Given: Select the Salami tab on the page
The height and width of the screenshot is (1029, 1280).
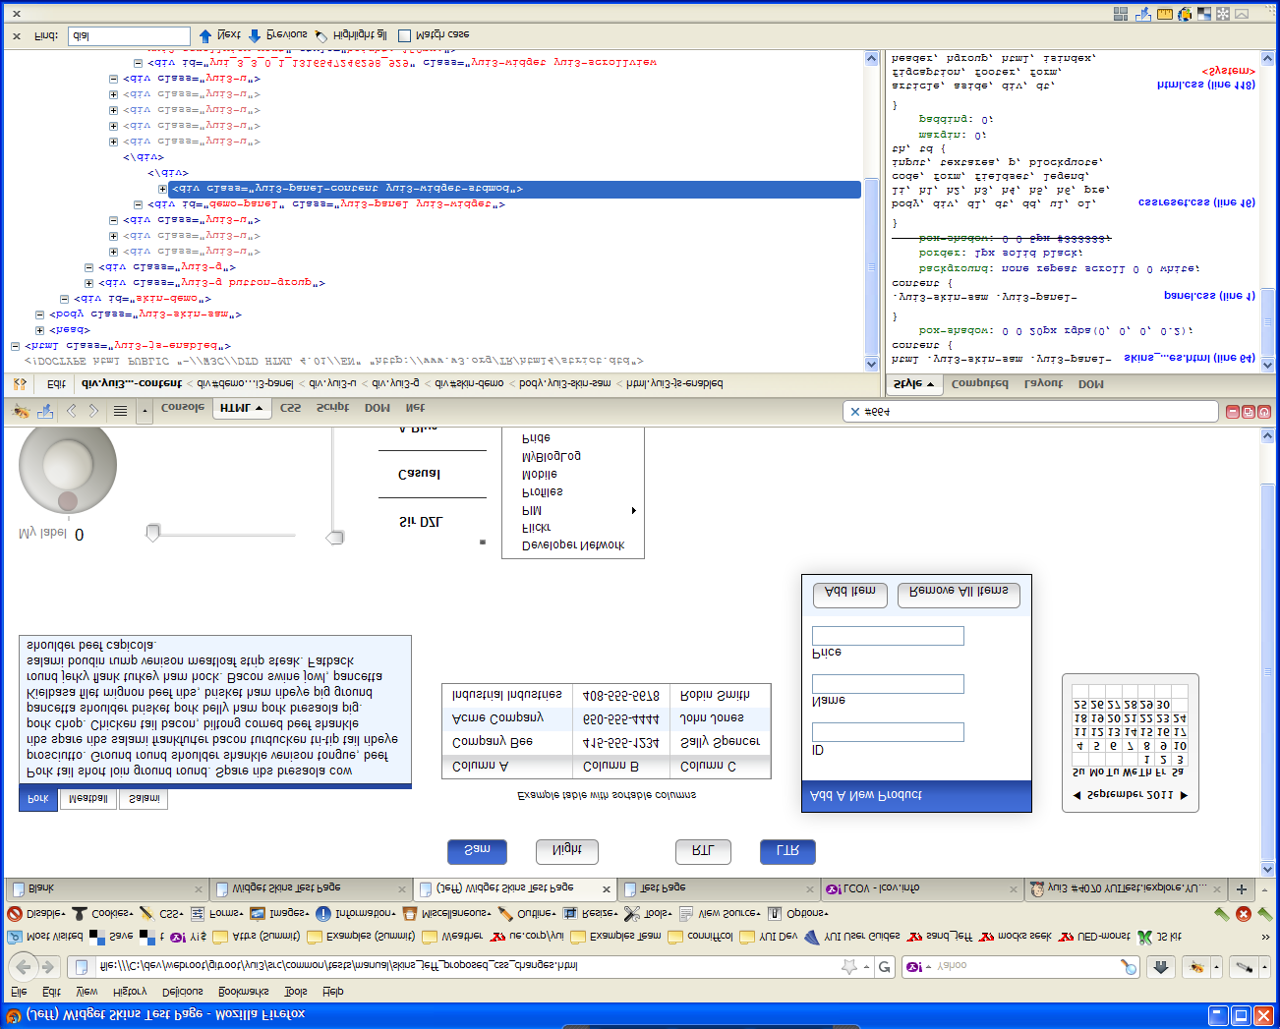Looking at the screenshot, I should point(144,799).
